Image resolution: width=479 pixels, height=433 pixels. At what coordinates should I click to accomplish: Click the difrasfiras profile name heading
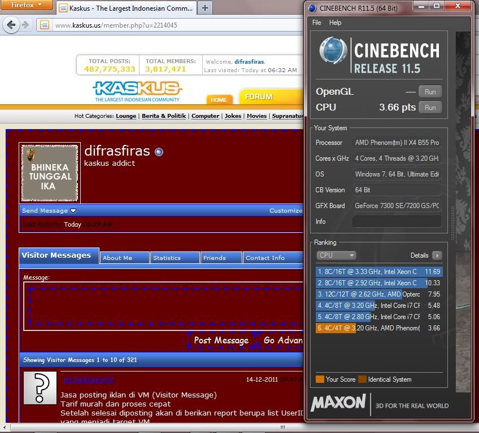click(117, 151)
